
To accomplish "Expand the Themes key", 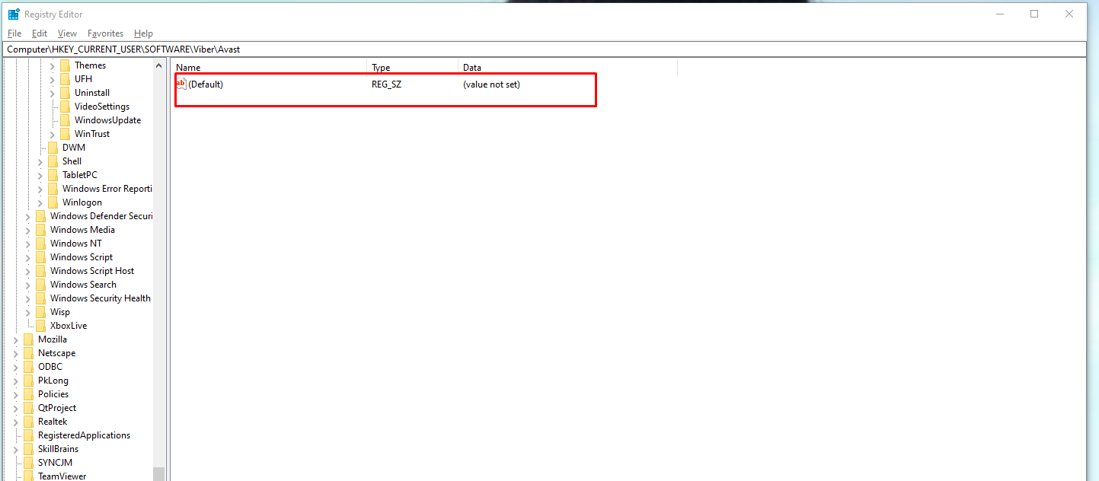I will click(53, 65).
